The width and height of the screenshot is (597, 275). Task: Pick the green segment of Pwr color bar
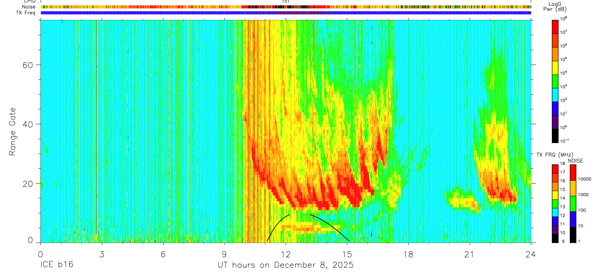coord(555,81)
